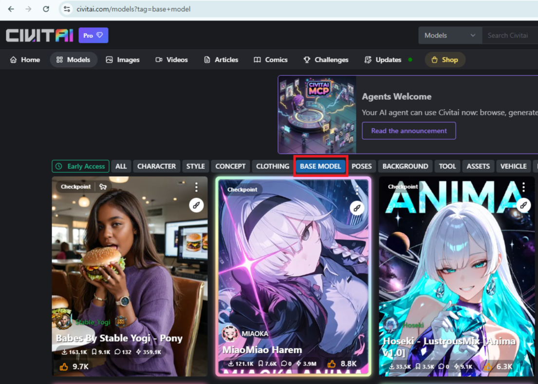Click 6.3K thumbs-up on Hoseki card
538x384 pixels.
(498, 366)
